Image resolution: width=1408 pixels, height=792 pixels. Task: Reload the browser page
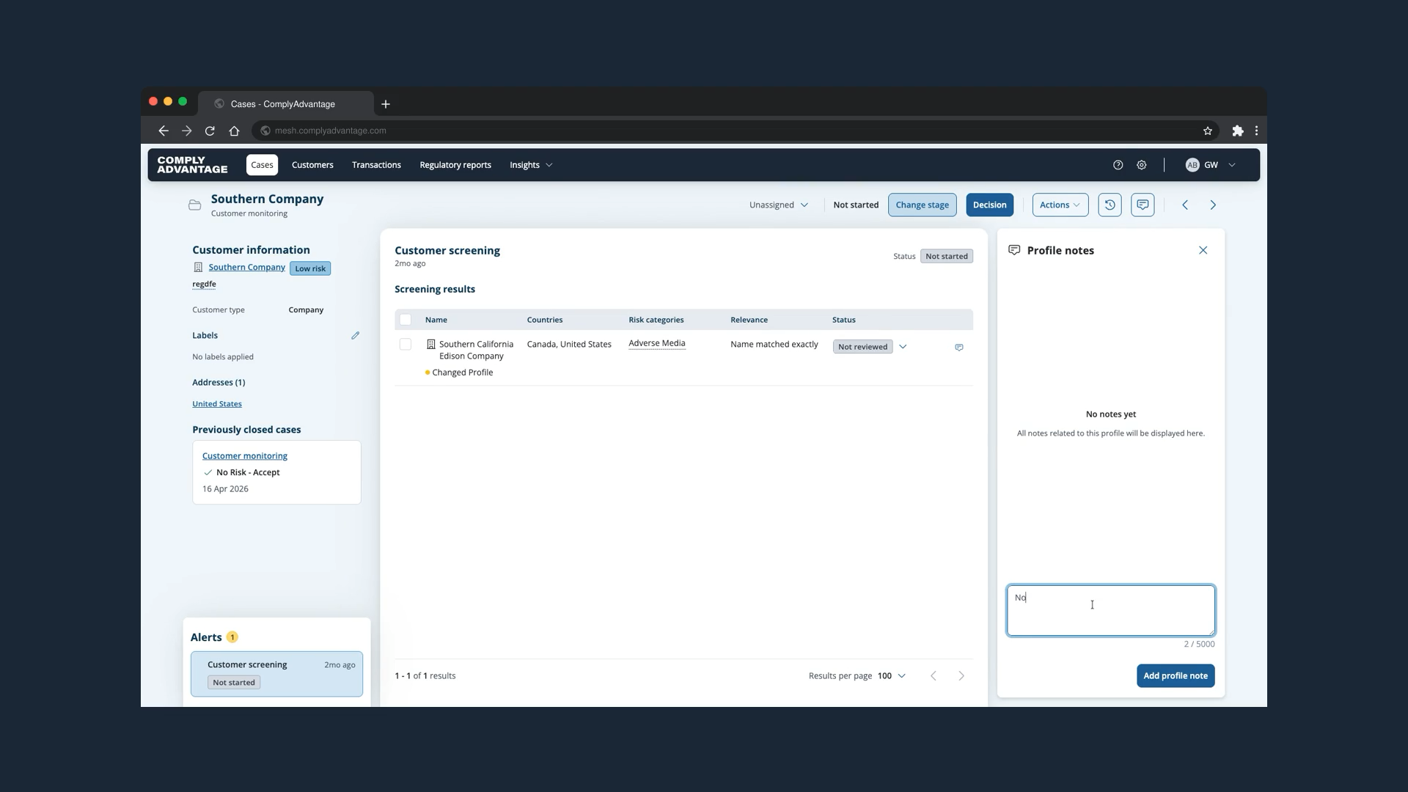click(210, 131)
